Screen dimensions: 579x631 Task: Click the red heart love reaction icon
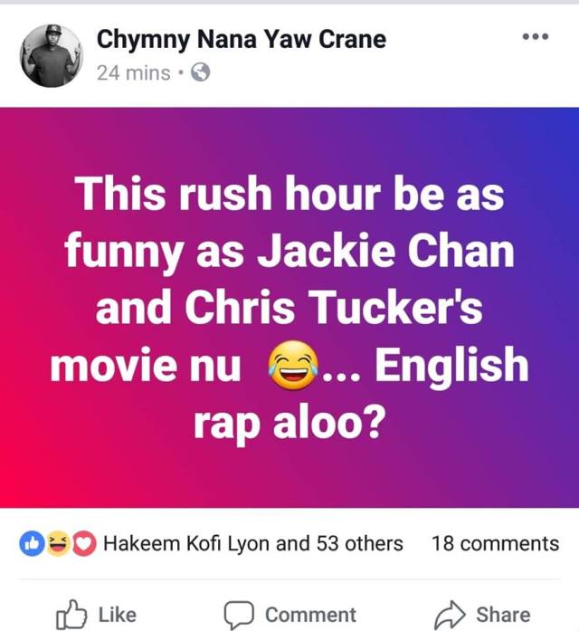point(83,544)
